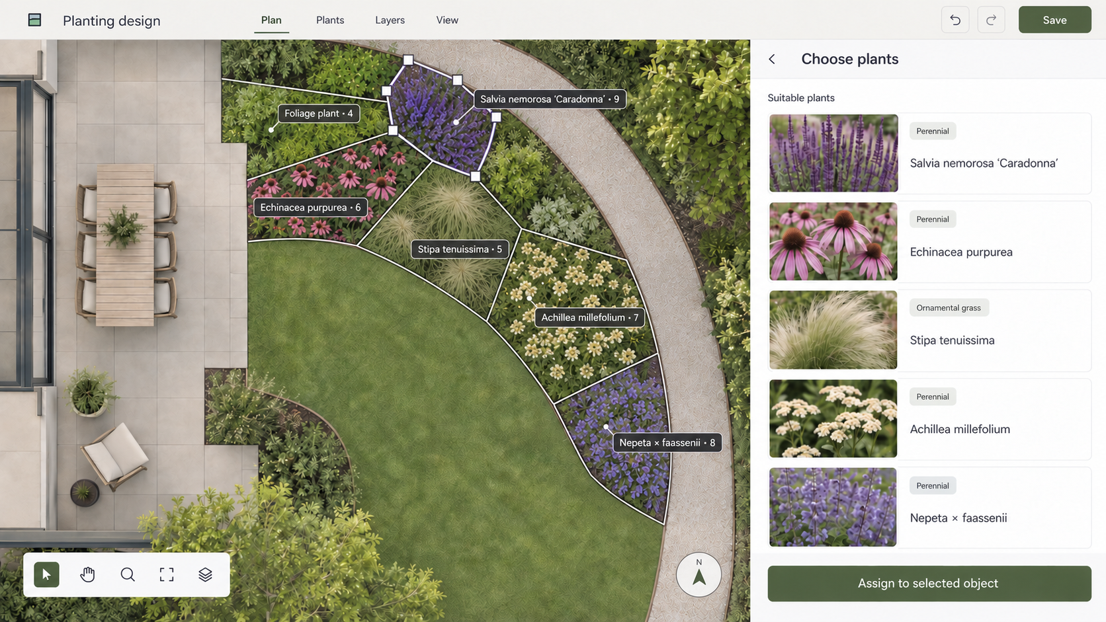Click the redo arrow button
This screenshot has height=622, width=1106.
[991, 20]
